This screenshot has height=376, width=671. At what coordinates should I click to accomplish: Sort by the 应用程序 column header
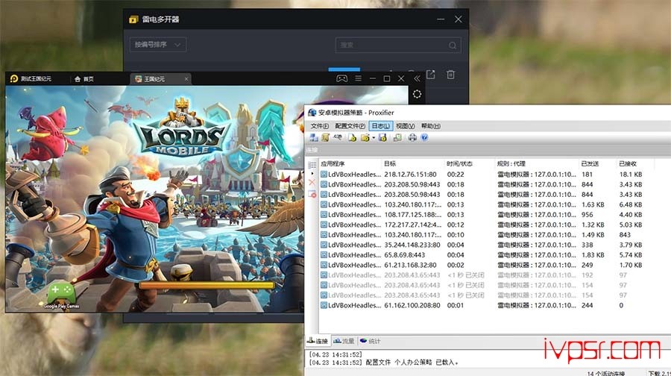pyautogui.click(x=350, y=163)
